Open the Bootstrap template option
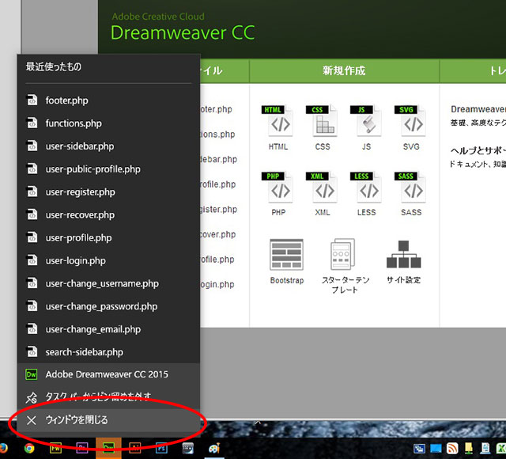This screenshot has height=459, width=506. [286, 262]
